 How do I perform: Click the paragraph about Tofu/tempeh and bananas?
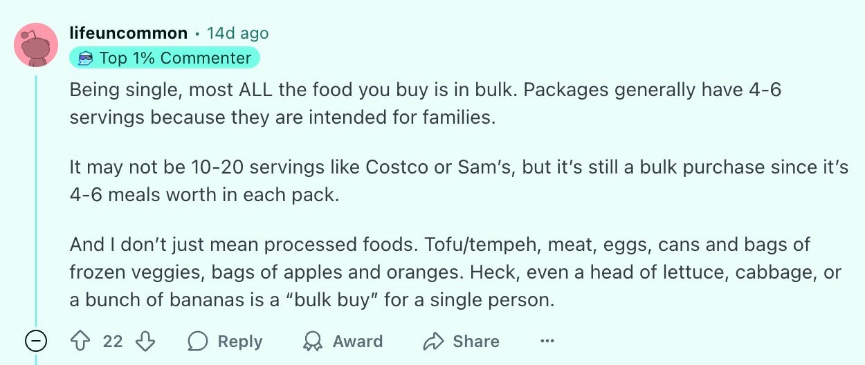pyautogui.click(x=455, y=272)
